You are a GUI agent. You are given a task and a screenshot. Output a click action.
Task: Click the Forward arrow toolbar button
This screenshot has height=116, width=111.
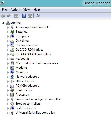9,16
